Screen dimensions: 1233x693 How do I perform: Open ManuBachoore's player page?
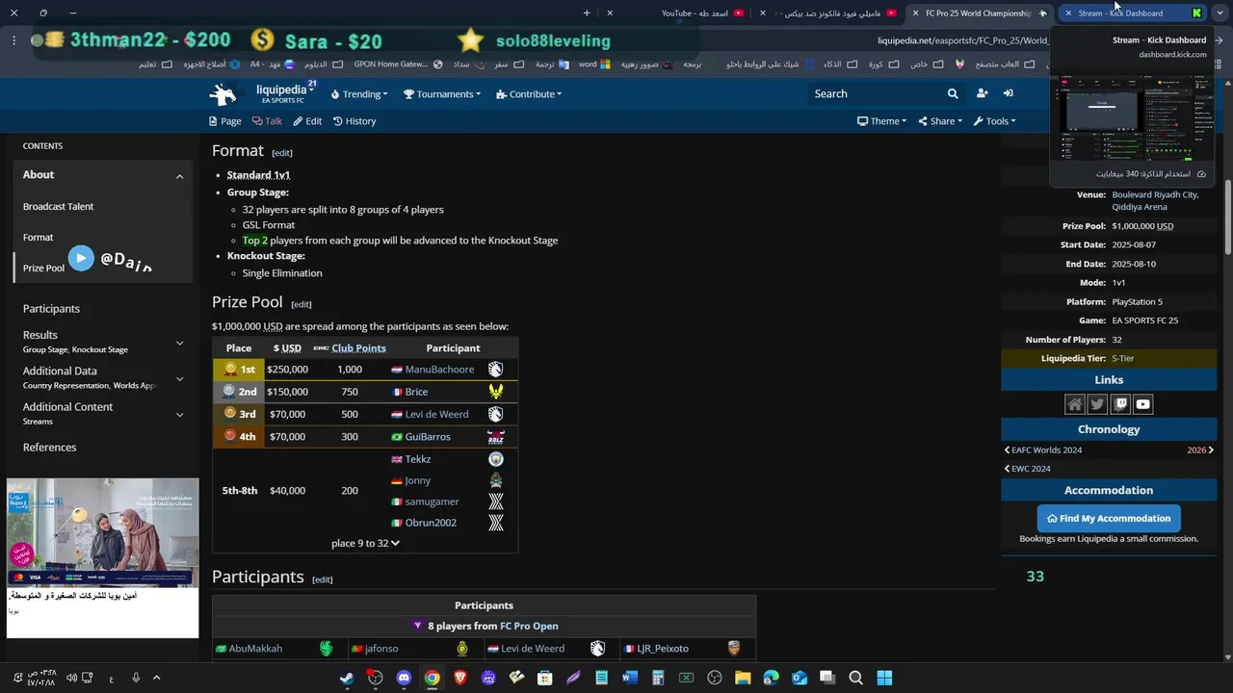pos(439,370)
